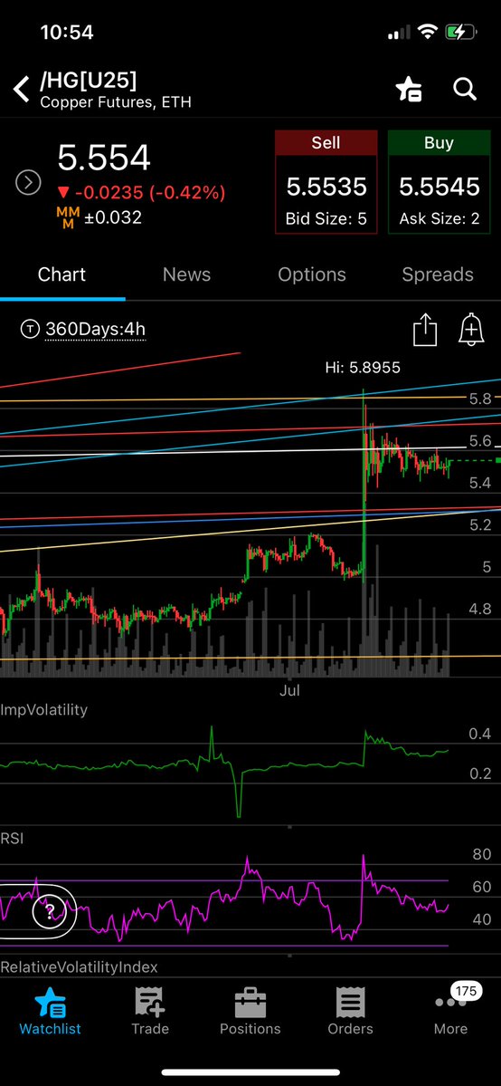
Task: Open the Trade bottom tab
Action: pos(150,1011)
